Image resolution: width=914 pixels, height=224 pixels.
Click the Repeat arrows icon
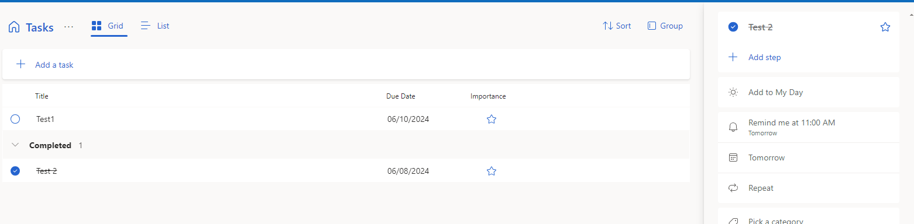click(733, 188)
